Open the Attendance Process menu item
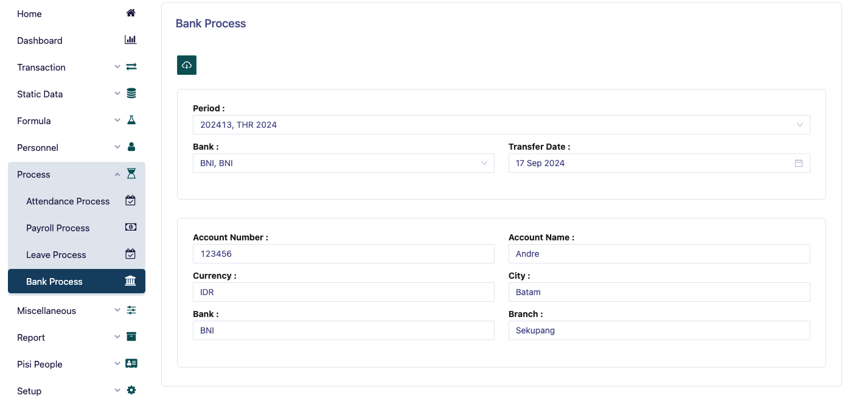 68,201
